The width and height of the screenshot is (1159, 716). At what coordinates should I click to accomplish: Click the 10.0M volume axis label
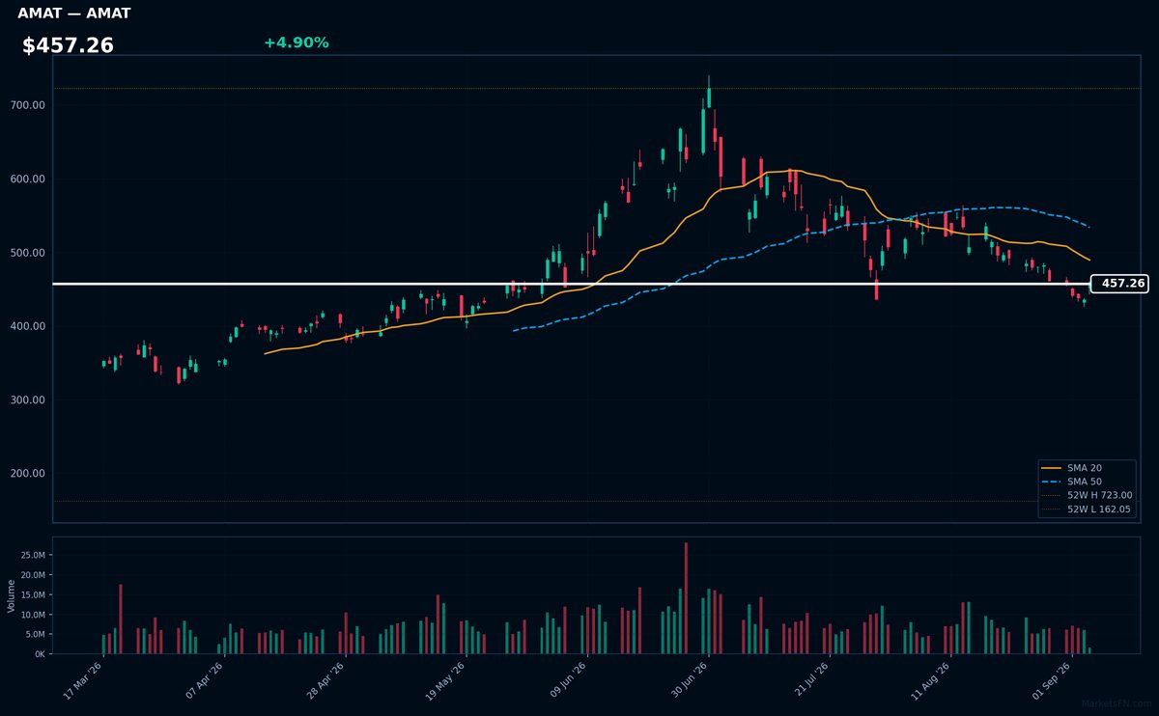[x=34, y=615]
